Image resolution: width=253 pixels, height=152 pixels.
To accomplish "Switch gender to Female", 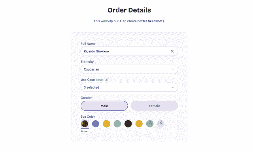I will coord(154,106).
